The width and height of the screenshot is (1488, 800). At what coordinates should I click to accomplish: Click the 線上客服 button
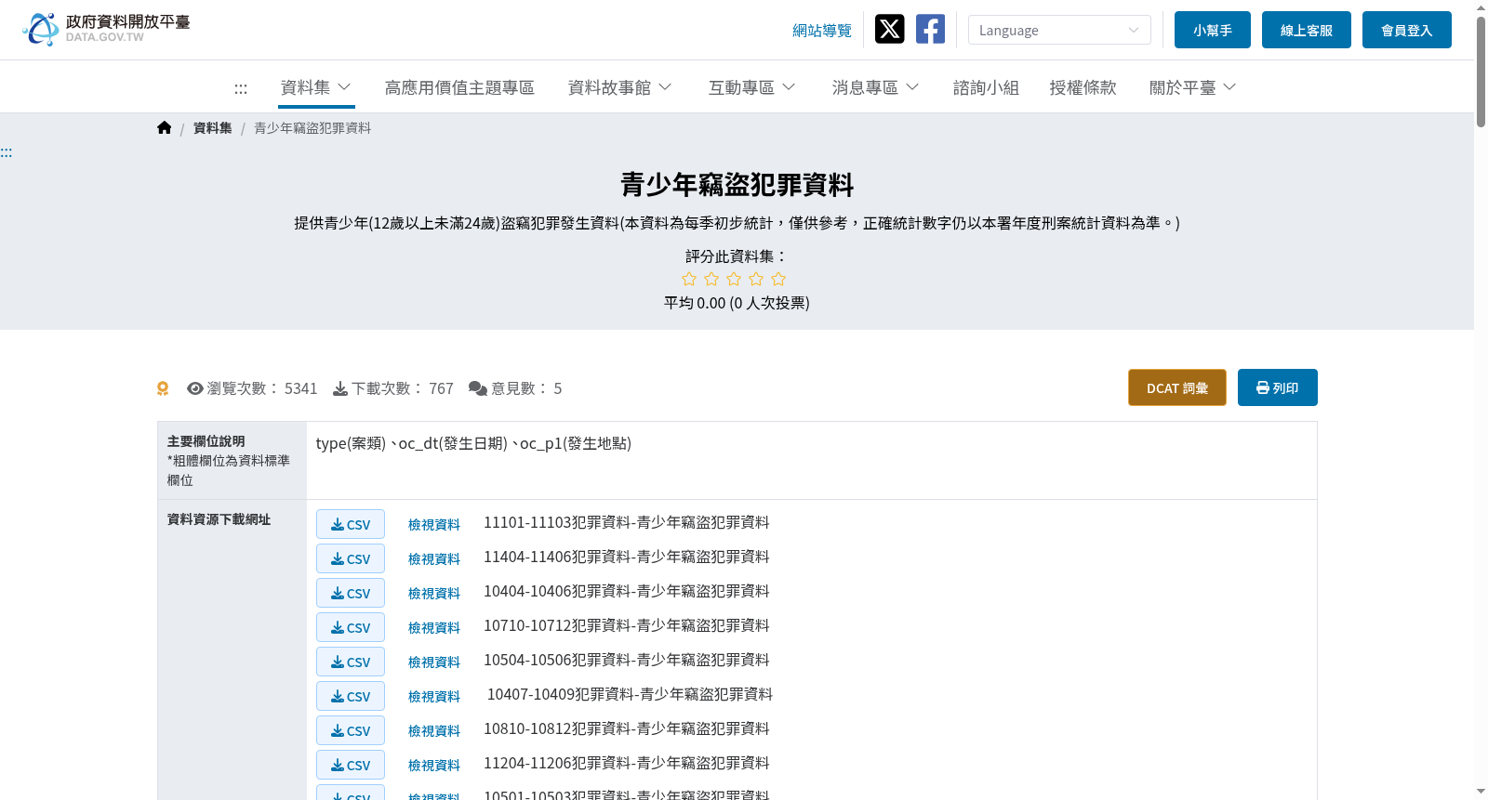tap(1307, 30)
